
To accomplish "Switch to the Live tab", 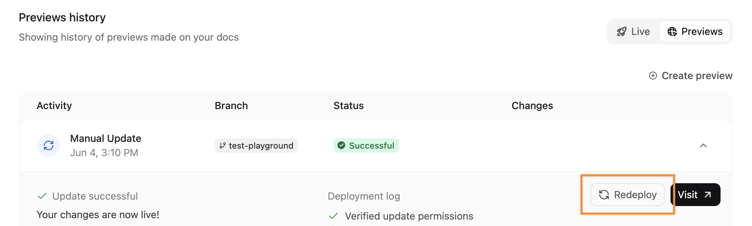I will [633, 32].
